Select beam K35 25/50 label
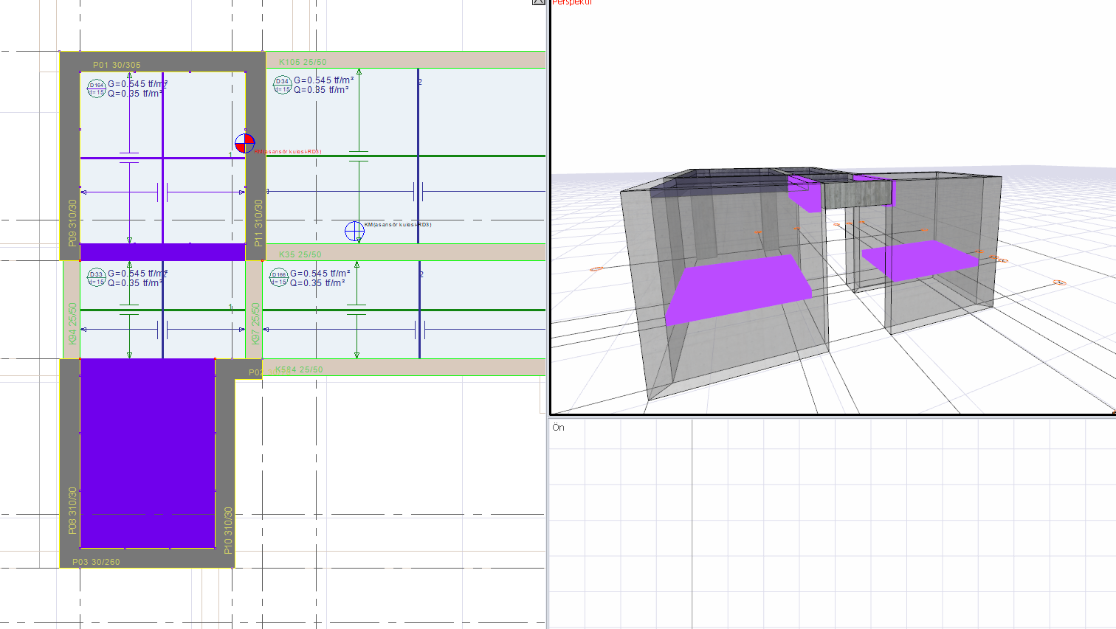The height and width of the screenshot is (629, 1116). [300, 254]
